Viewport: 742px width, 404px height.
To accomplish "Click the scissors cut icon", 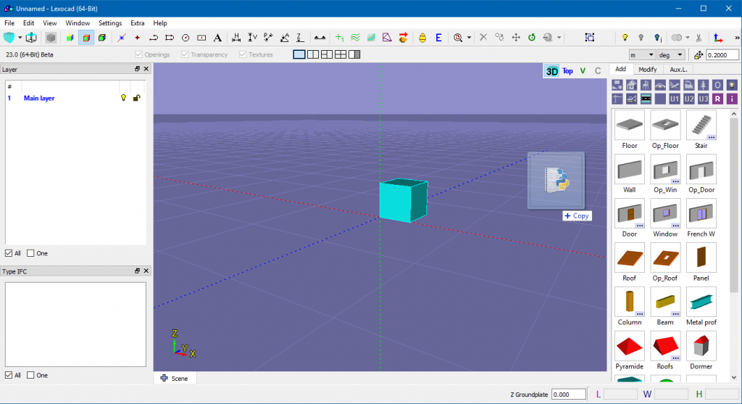I will coord(699,38).
